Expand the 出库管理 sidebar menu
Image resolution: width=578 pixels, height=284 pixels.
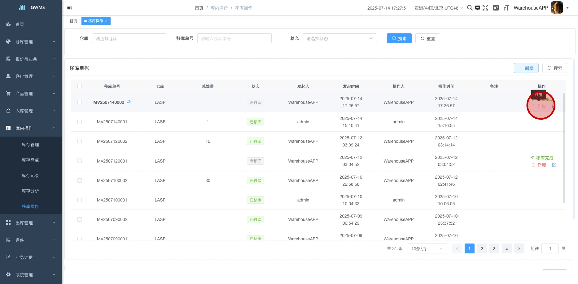tap(31, 223)
